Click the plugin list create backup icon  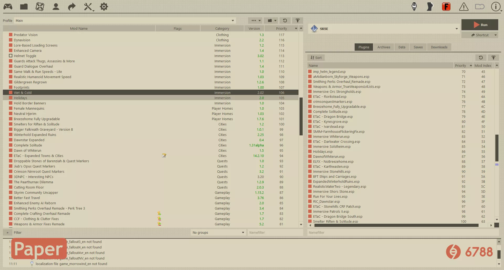pyautogui.click(x=493, y=58)
